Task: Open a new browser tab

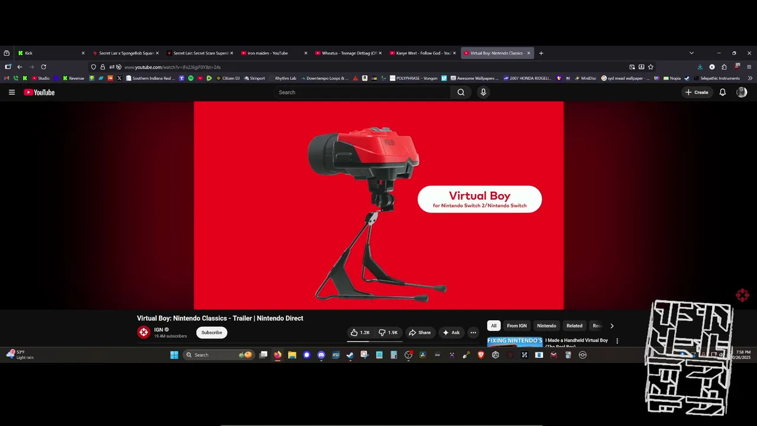Action: [x=541, y=53]
